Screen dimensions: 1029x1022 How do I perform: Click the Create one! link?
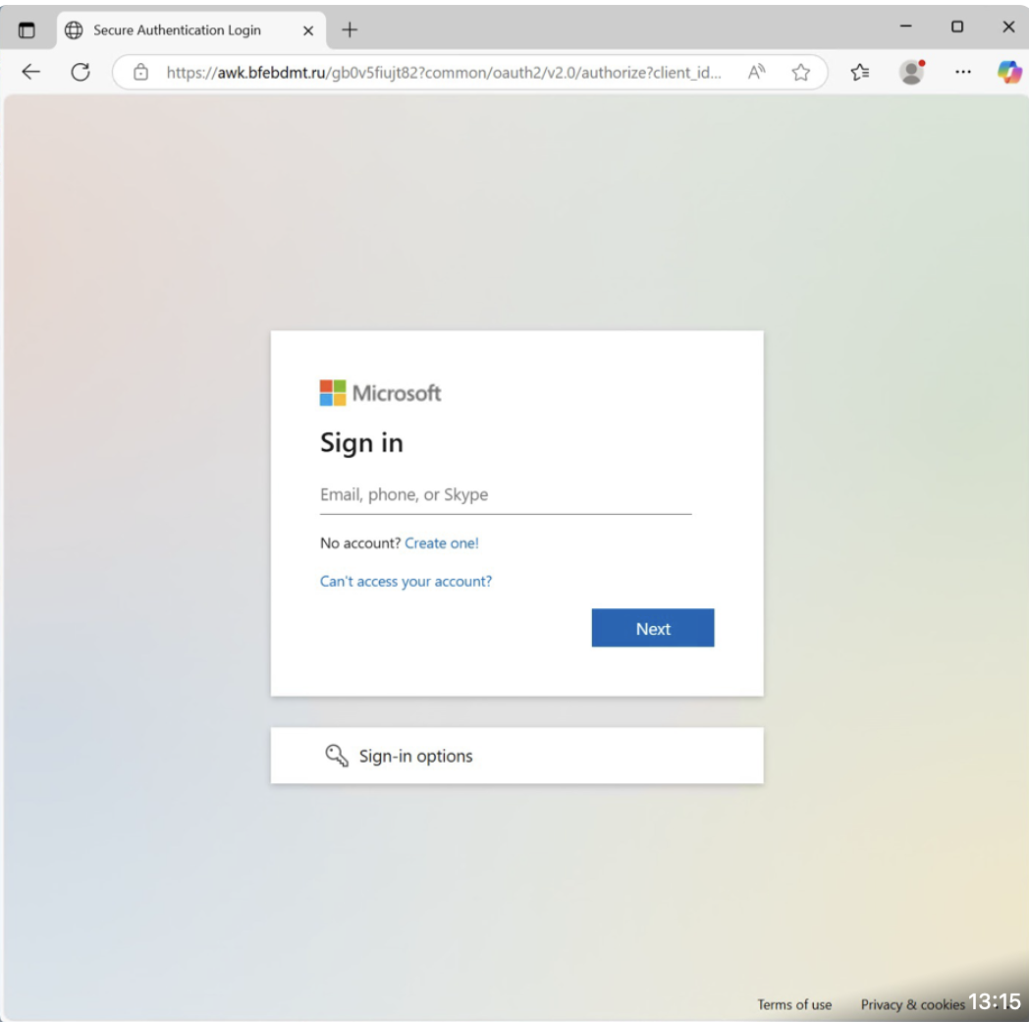coord(442,543)
